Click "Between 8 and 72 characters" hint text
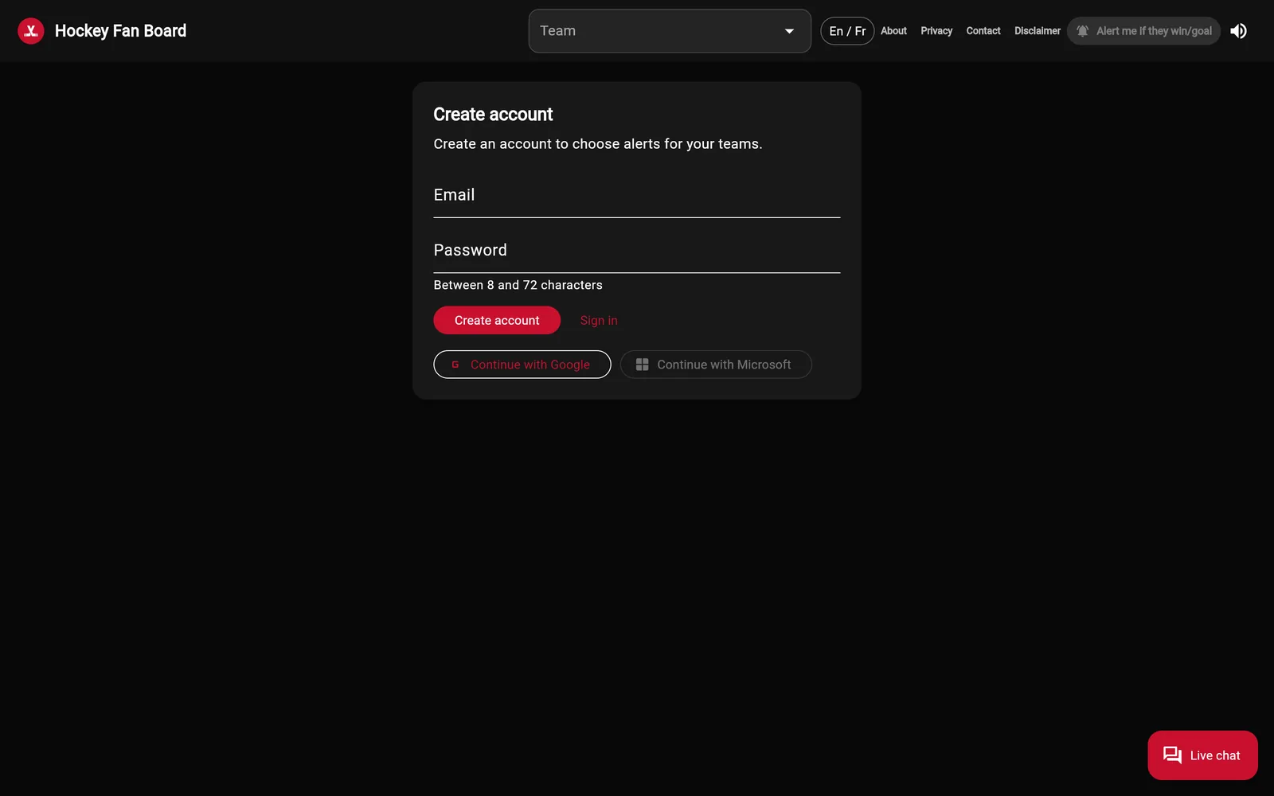The width and height of the screenshot is (1274, 796). tap(518, 285)
